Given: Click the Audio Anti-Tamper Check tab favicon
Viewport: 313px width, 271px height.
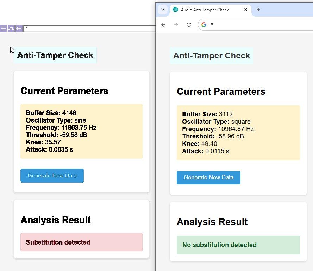Looking at the screenshot, I should point(175,10).
